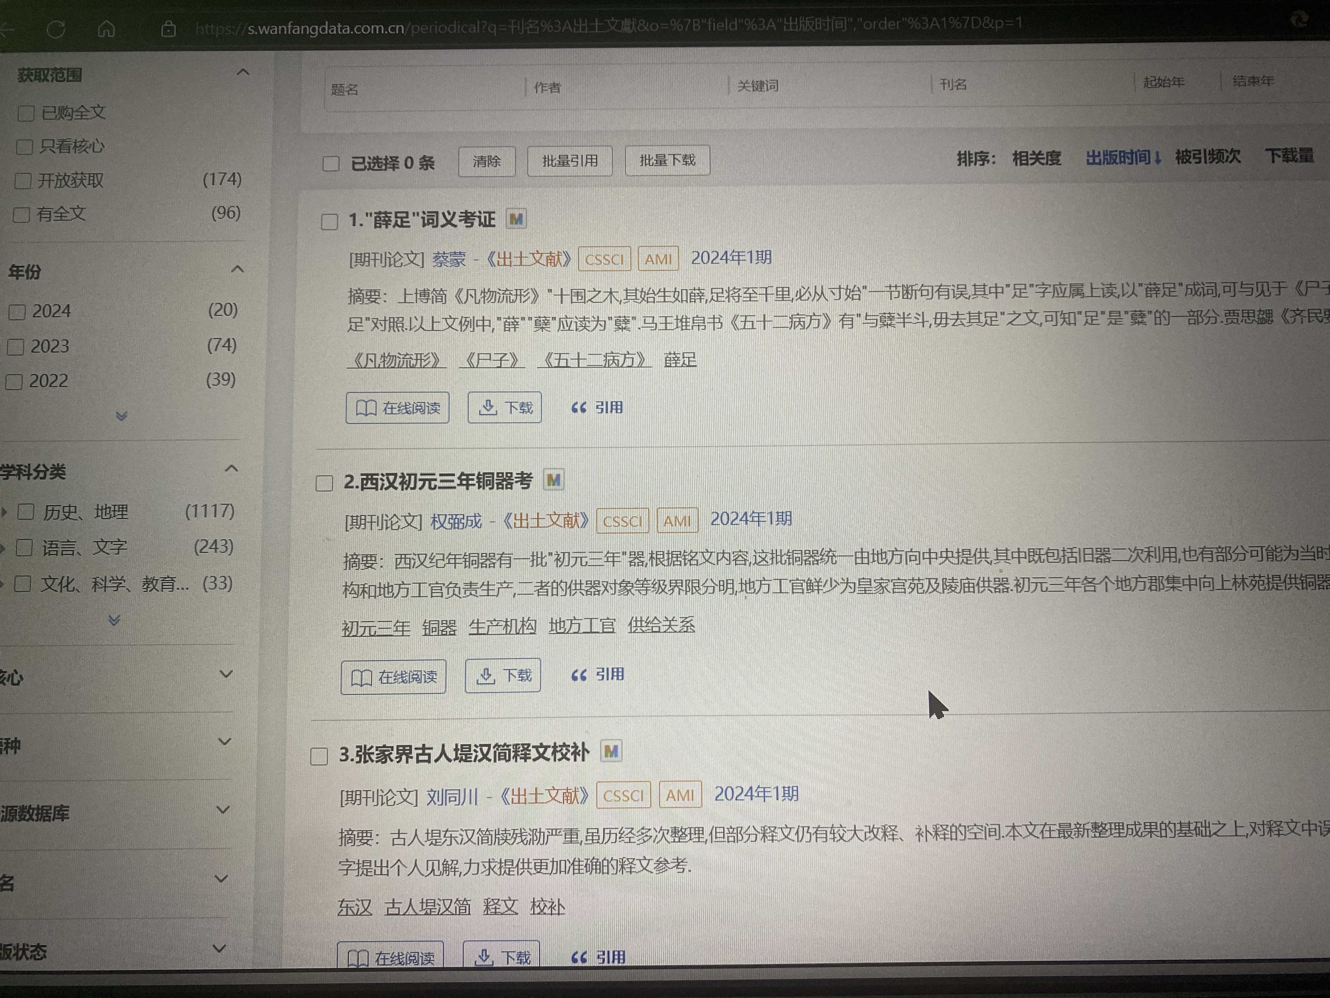Click the 批量下载 button
Viewport: 1330px width, 998px height.
[x=667, y=161]
